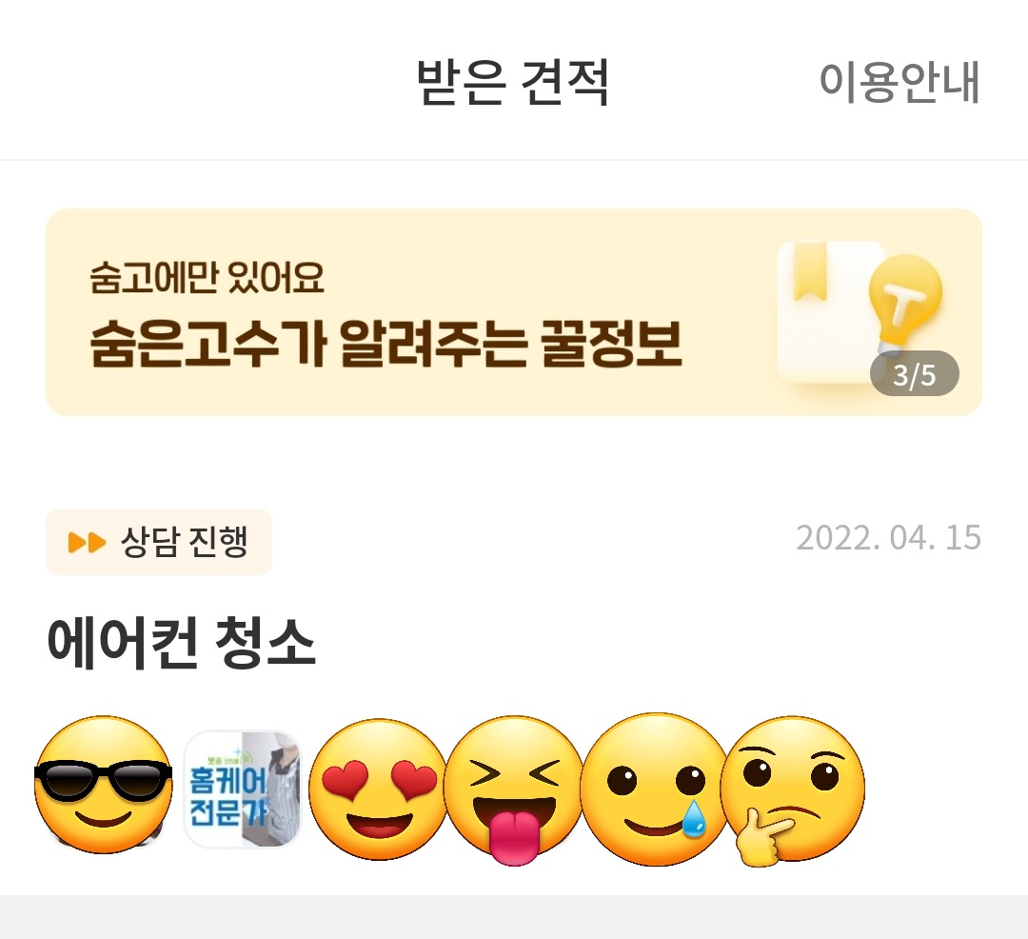Select the tongue-out squinting emoji avatar
The image size is (1028, 939).
click(514, 790)
